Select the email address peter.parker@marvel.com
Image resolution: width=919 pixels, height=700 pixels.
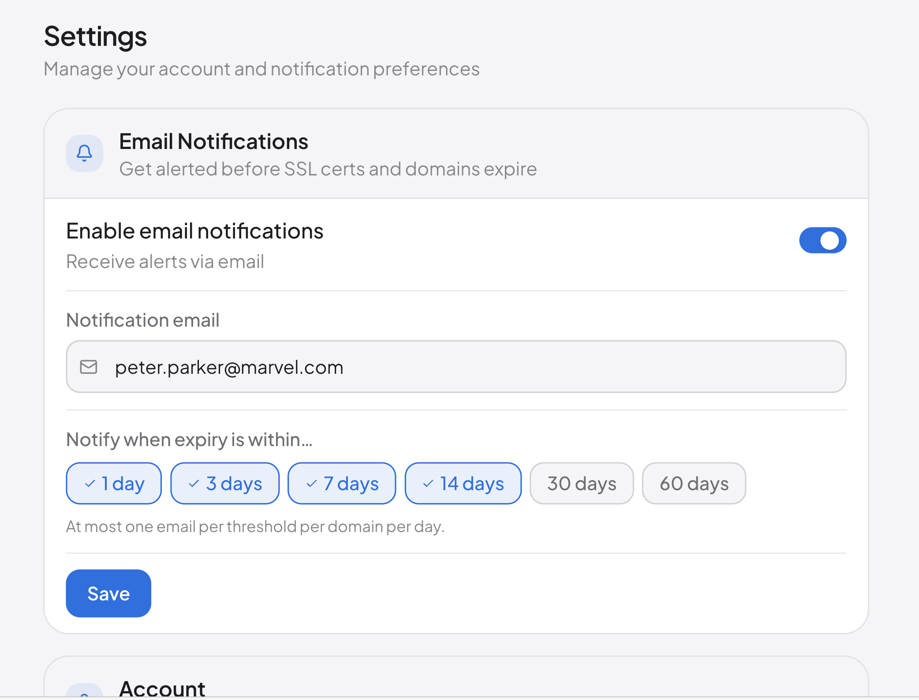coord(229,367)
